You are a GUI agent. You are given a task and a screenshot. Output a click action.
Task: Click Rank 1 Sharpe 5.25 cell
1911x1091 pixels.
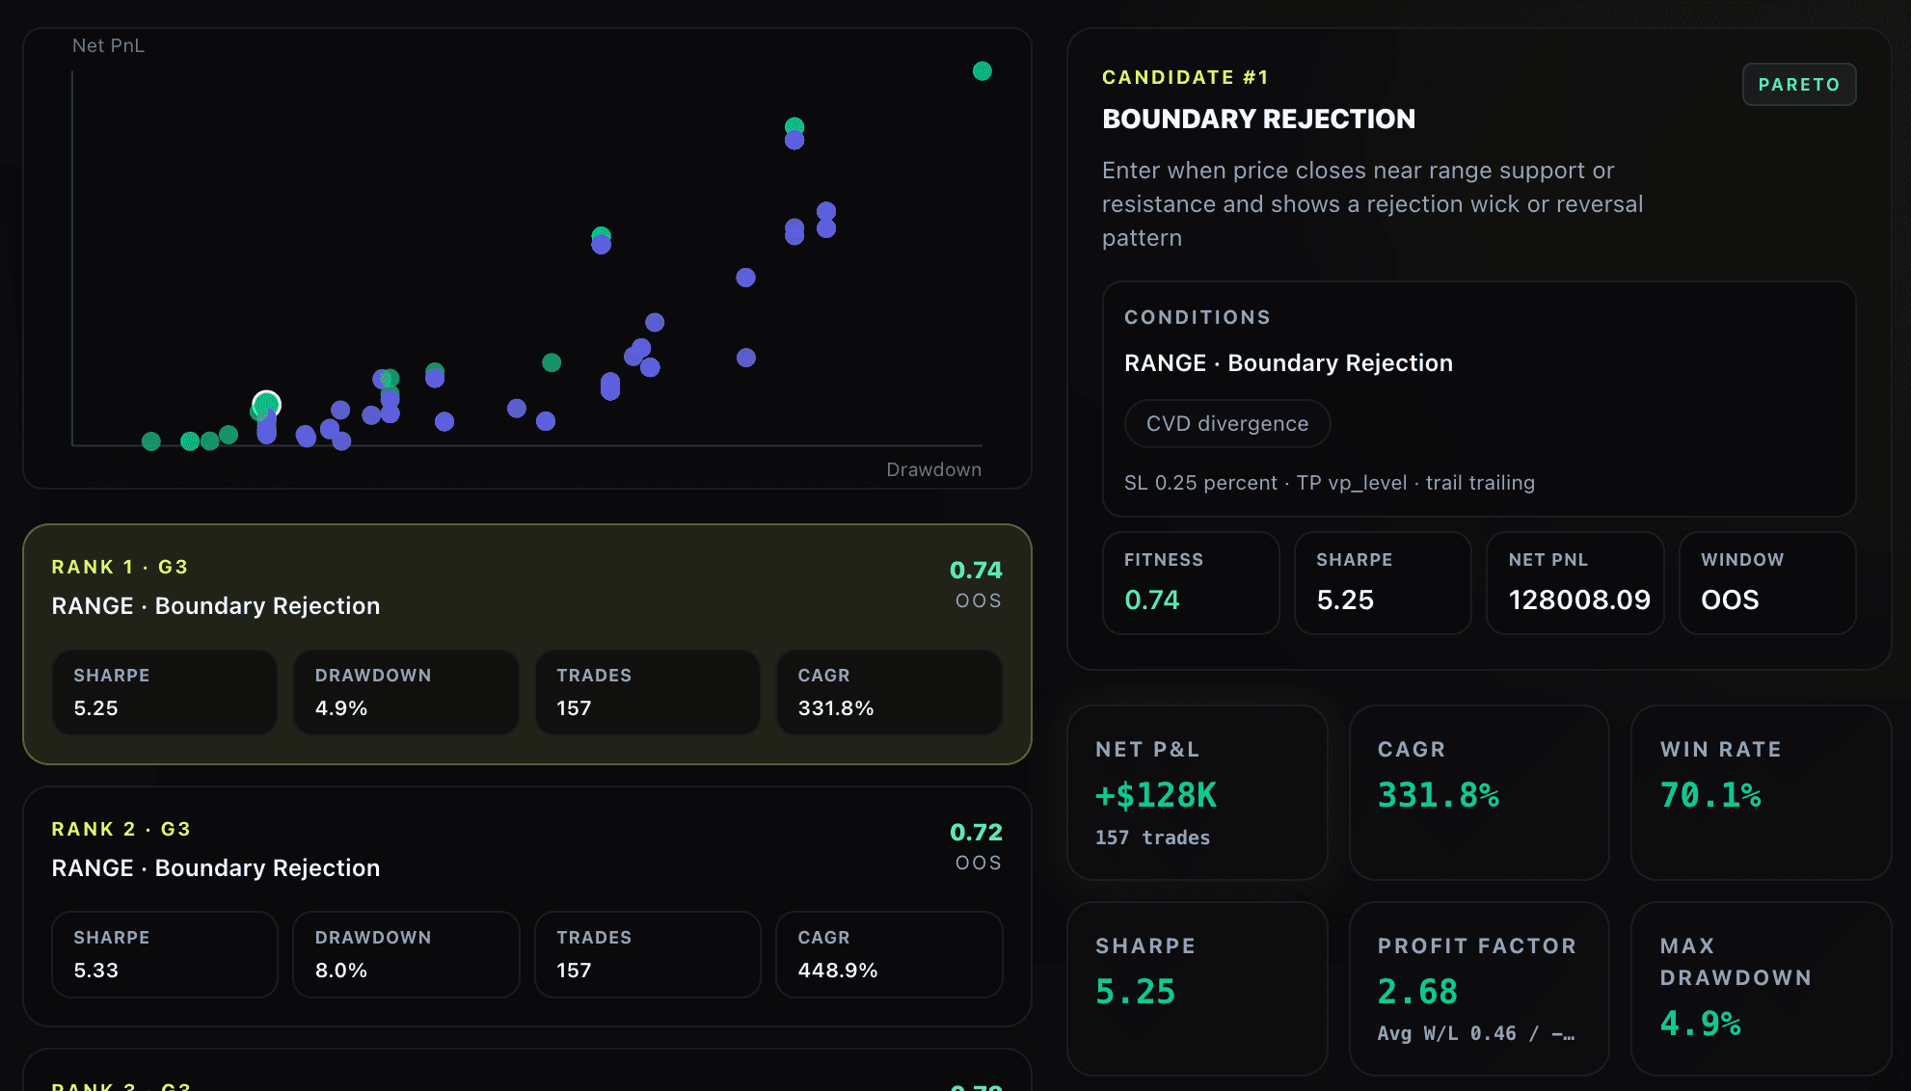pyautogui.click(x=165, y=692)
